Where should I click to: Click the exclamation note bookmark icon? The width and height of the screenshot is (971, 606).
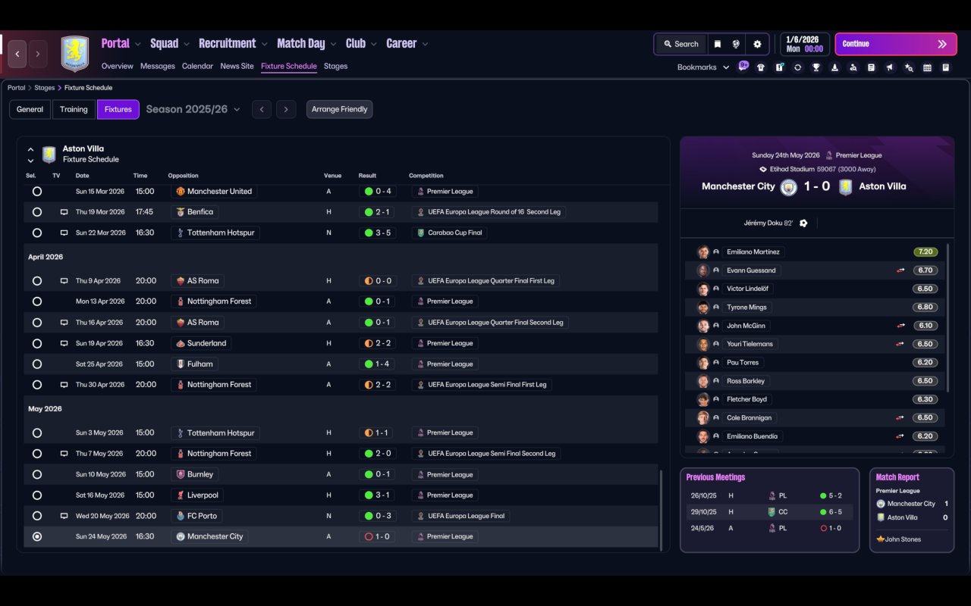[779, 67]
